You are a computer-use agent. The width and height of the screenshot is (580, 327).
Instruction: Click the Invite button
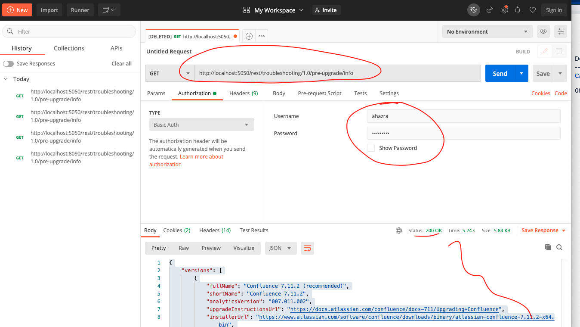pyautogui.click(x=326, y=10)
